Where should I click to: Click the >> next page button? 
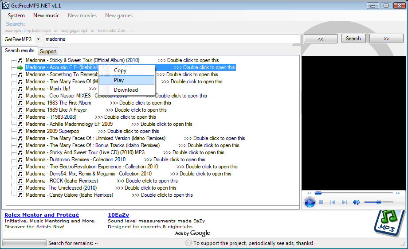coord(386,39)
